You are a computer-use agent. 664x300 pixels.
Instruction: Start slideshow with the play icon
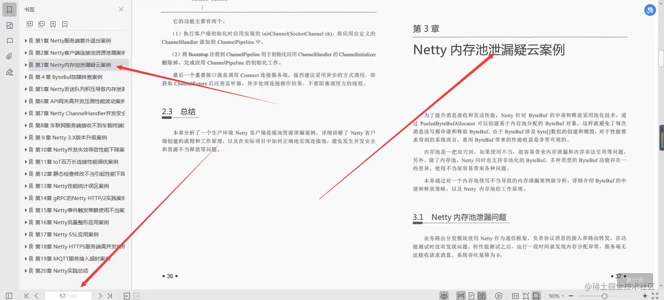pos(498,295)
